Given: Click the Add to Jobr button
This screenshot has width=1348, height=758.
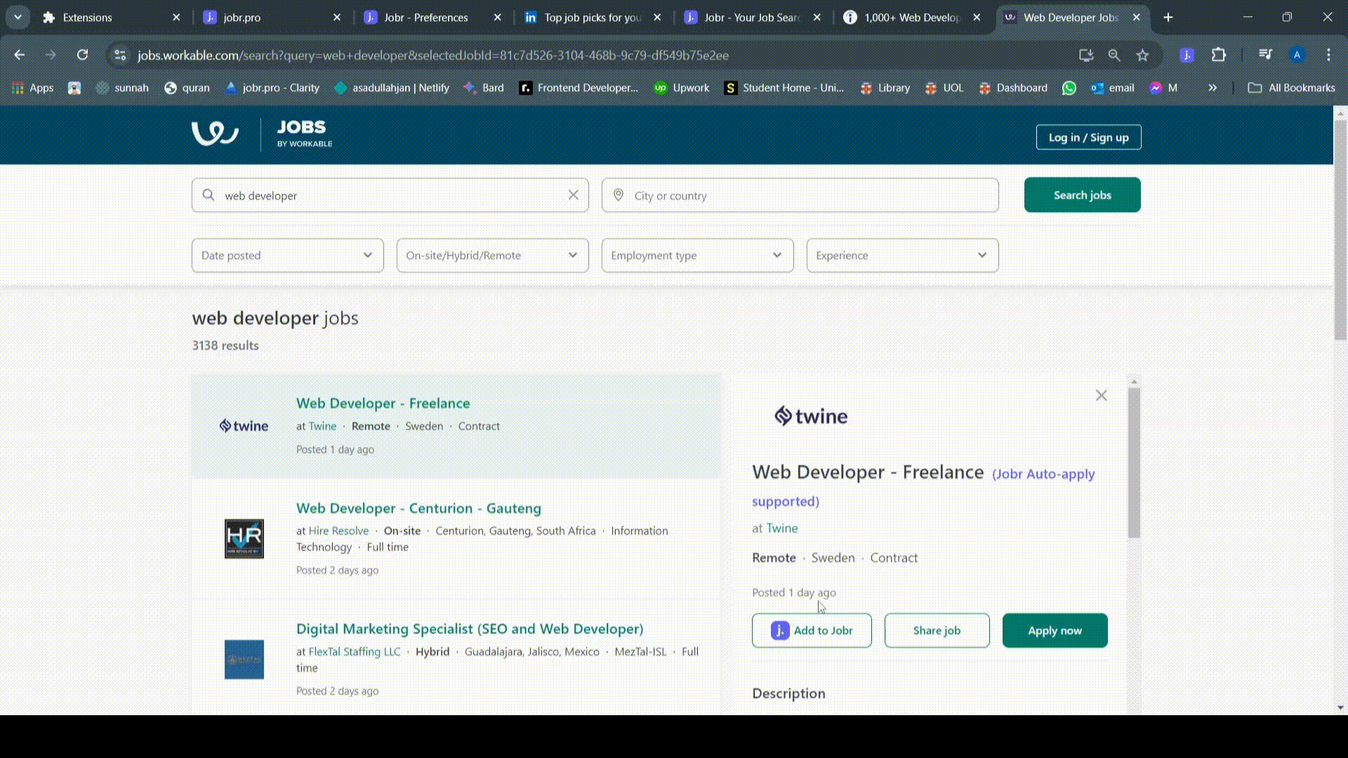Looking at the screenshot, I should [812, 630].
